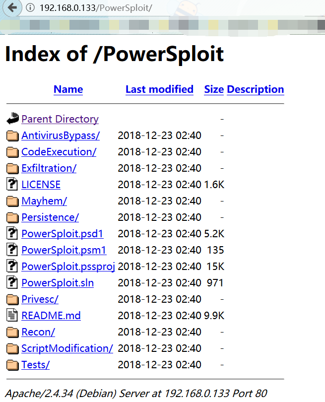Sort listing by the Description header

coord(256,89)
